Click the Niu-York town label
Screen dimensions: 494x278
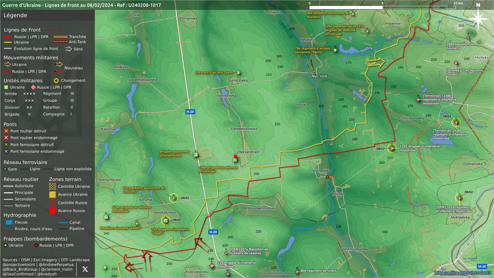click(319, 76)
